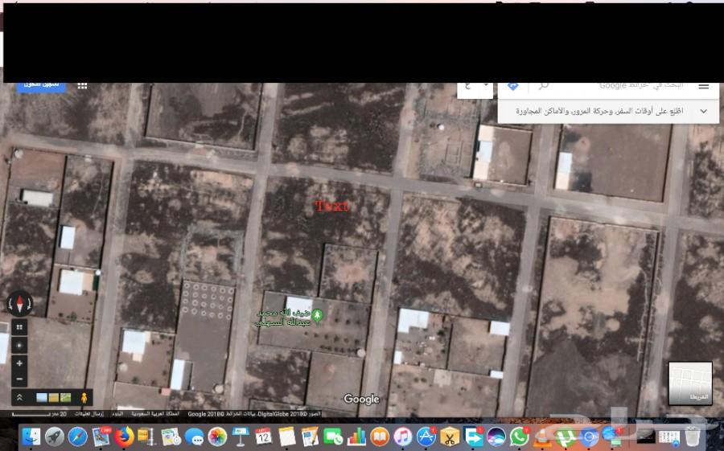Open Finder from the dock
The height and width of the screenshot is (451, 724).
[x=31, y=437]
